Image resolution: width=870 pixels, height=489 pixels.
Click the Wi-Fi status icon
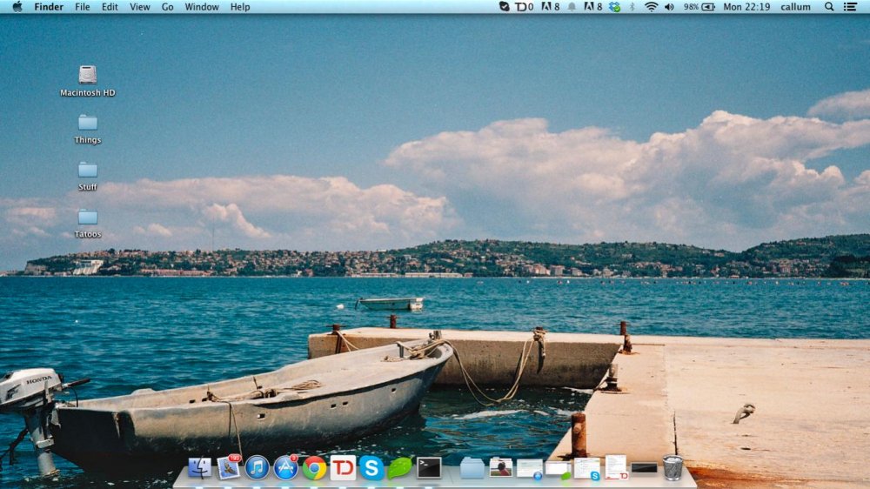[x=651, y=7]
